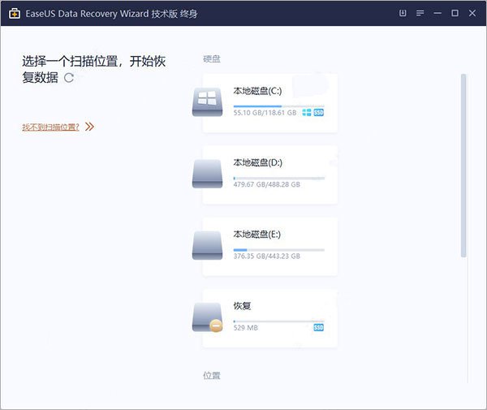Select the 恢复 partition disk icon
This screenshot has width=487, height=410.
click(x=207, y=317)
